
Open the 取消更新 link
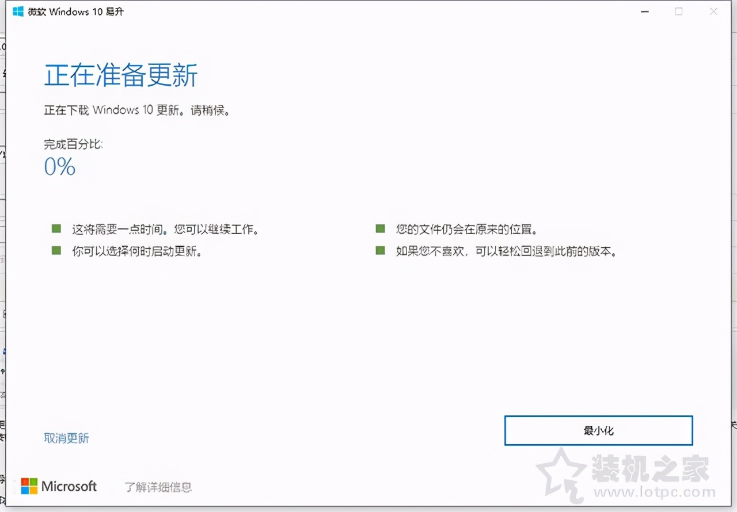66,438
